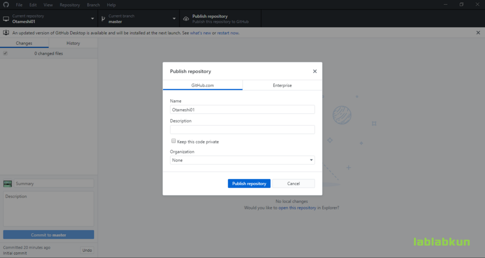The width and height of the screenshot is (485, 258).
Task: Click the restart now link in the banner
Action: tap(228, 33)
